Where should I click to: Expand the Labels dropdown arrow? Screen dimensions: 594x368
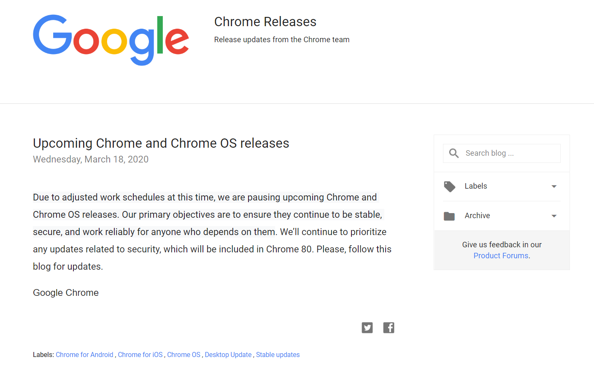click(x=554, y=187)
